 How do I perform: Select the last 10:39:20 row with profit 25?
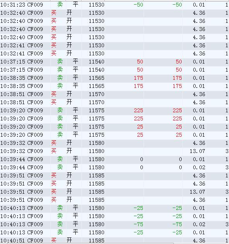(114, 135)
